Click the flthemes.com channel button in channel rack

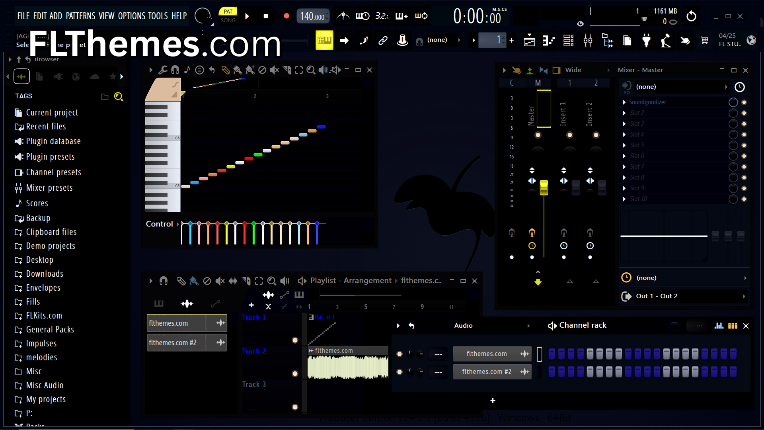point(492,354)
